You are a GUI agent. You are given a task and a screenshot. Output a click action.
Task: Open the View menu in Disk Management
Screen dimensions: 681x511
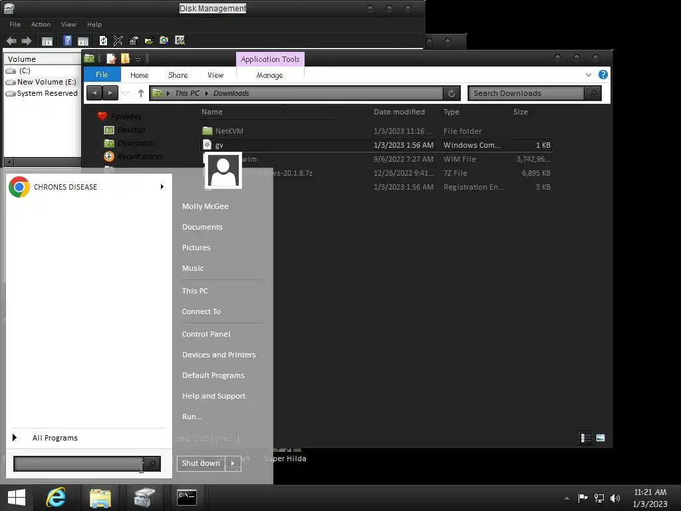68,25
